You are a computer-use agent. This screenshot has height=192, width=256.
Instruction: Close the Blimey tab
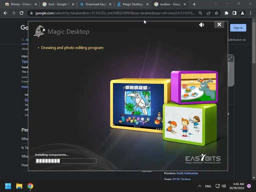[36, 4]
